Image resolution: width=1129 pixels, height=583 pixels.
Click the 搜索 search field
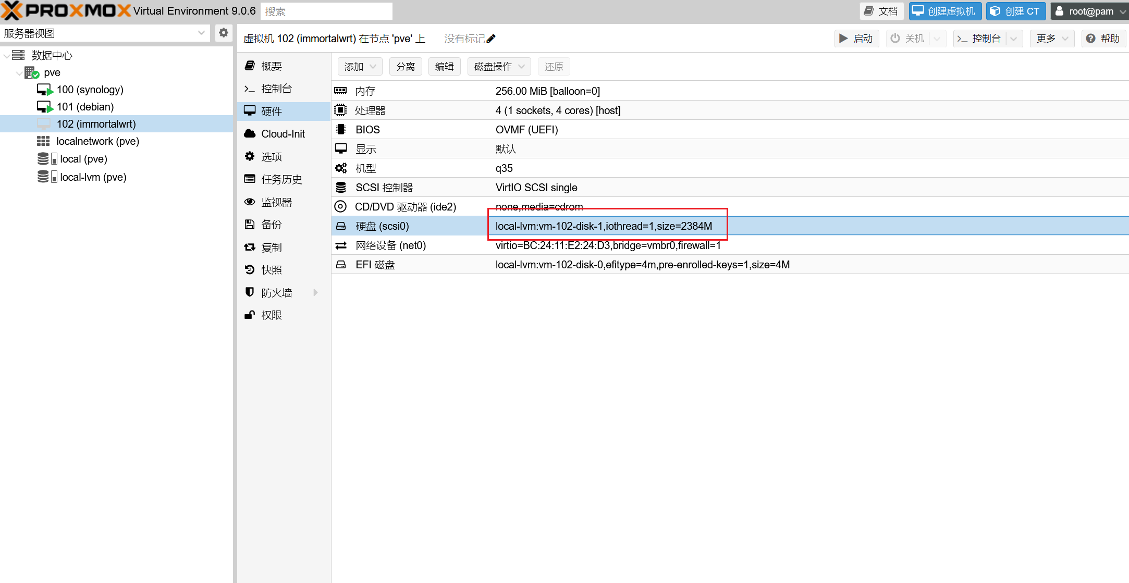click(326, 11)
